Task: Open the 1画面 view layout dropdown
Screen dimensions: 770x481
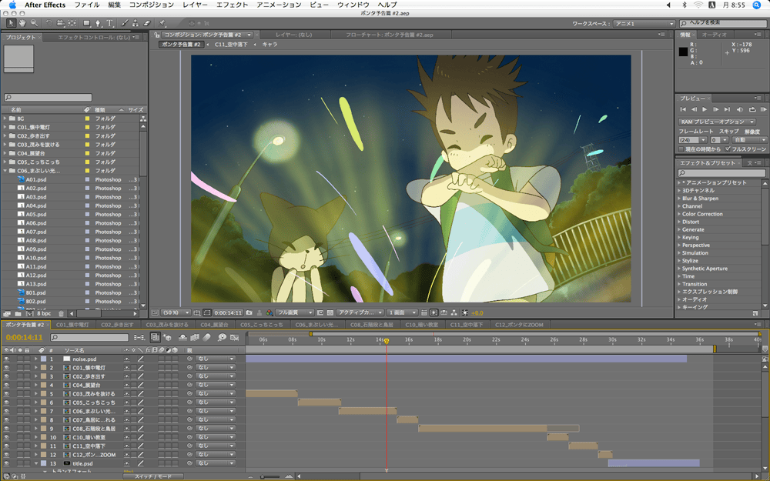Action: coord(402,312)
